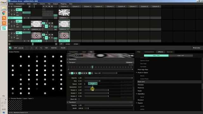The height and width of the screenshot is (114, 203).
Task: Click layer 2 play backward icon
Action: [x=43, y=26]
